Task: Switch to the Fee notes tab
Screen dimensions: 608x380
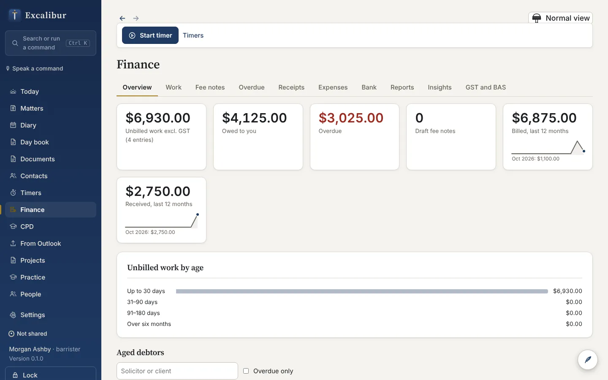Action: pyautogui.click(x=210, y=87)
